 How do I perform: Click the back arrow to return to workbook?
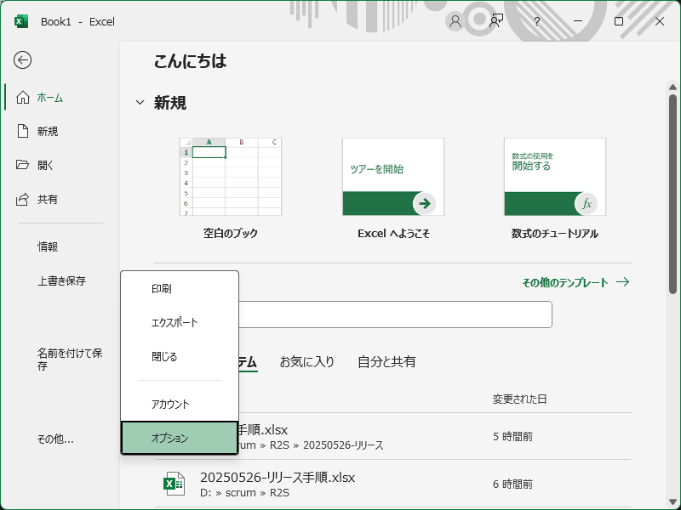pyautogui.click(x=22, y=59)
